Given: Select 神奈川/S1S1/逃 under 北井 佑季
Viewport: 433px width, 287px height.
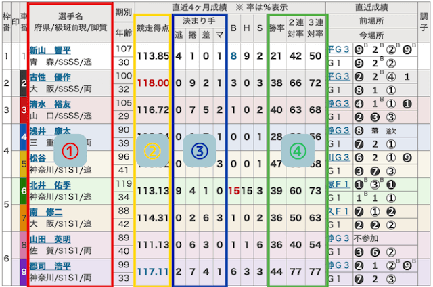Looking at the screenshot, I should point(60,197).
